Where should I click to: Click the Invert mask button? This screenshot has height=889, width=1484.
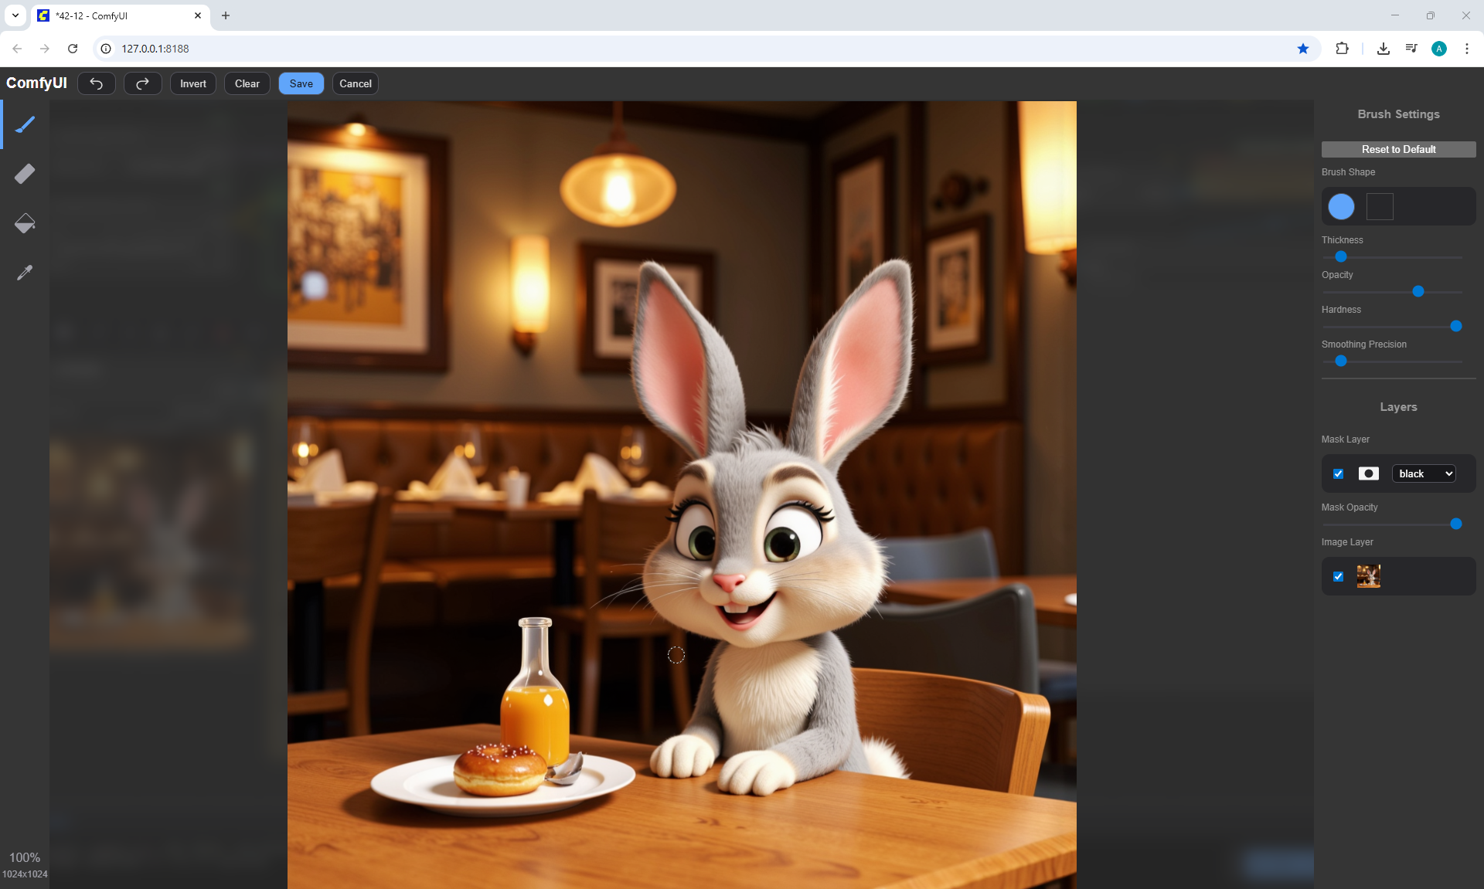[193, 83]
